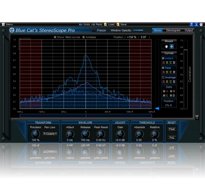Select slot D for Peak curve

click(x=174, y=72)
